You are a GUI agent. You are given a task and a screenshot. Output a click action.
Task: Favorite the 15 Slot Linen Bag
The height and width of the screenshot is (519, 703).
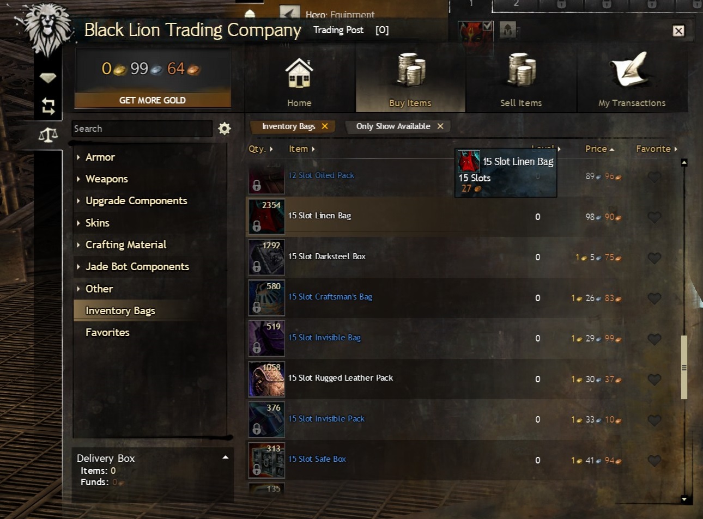tap(654, 217)
